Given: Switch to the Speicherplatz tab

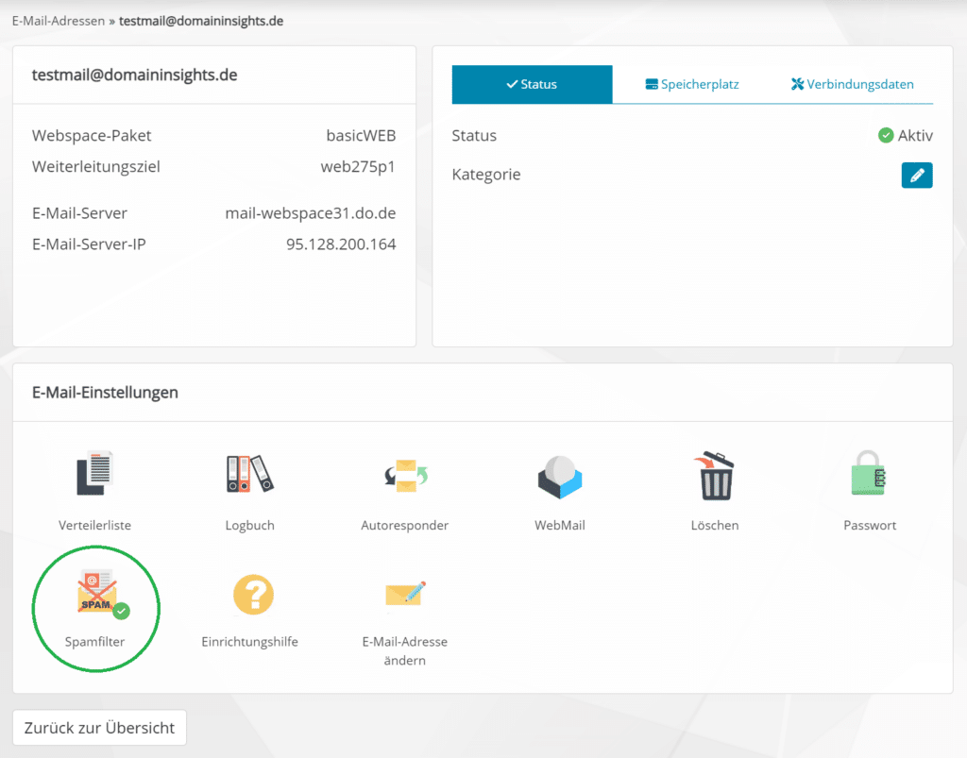Looking at the screenshot, I should (x=692, y=84).
